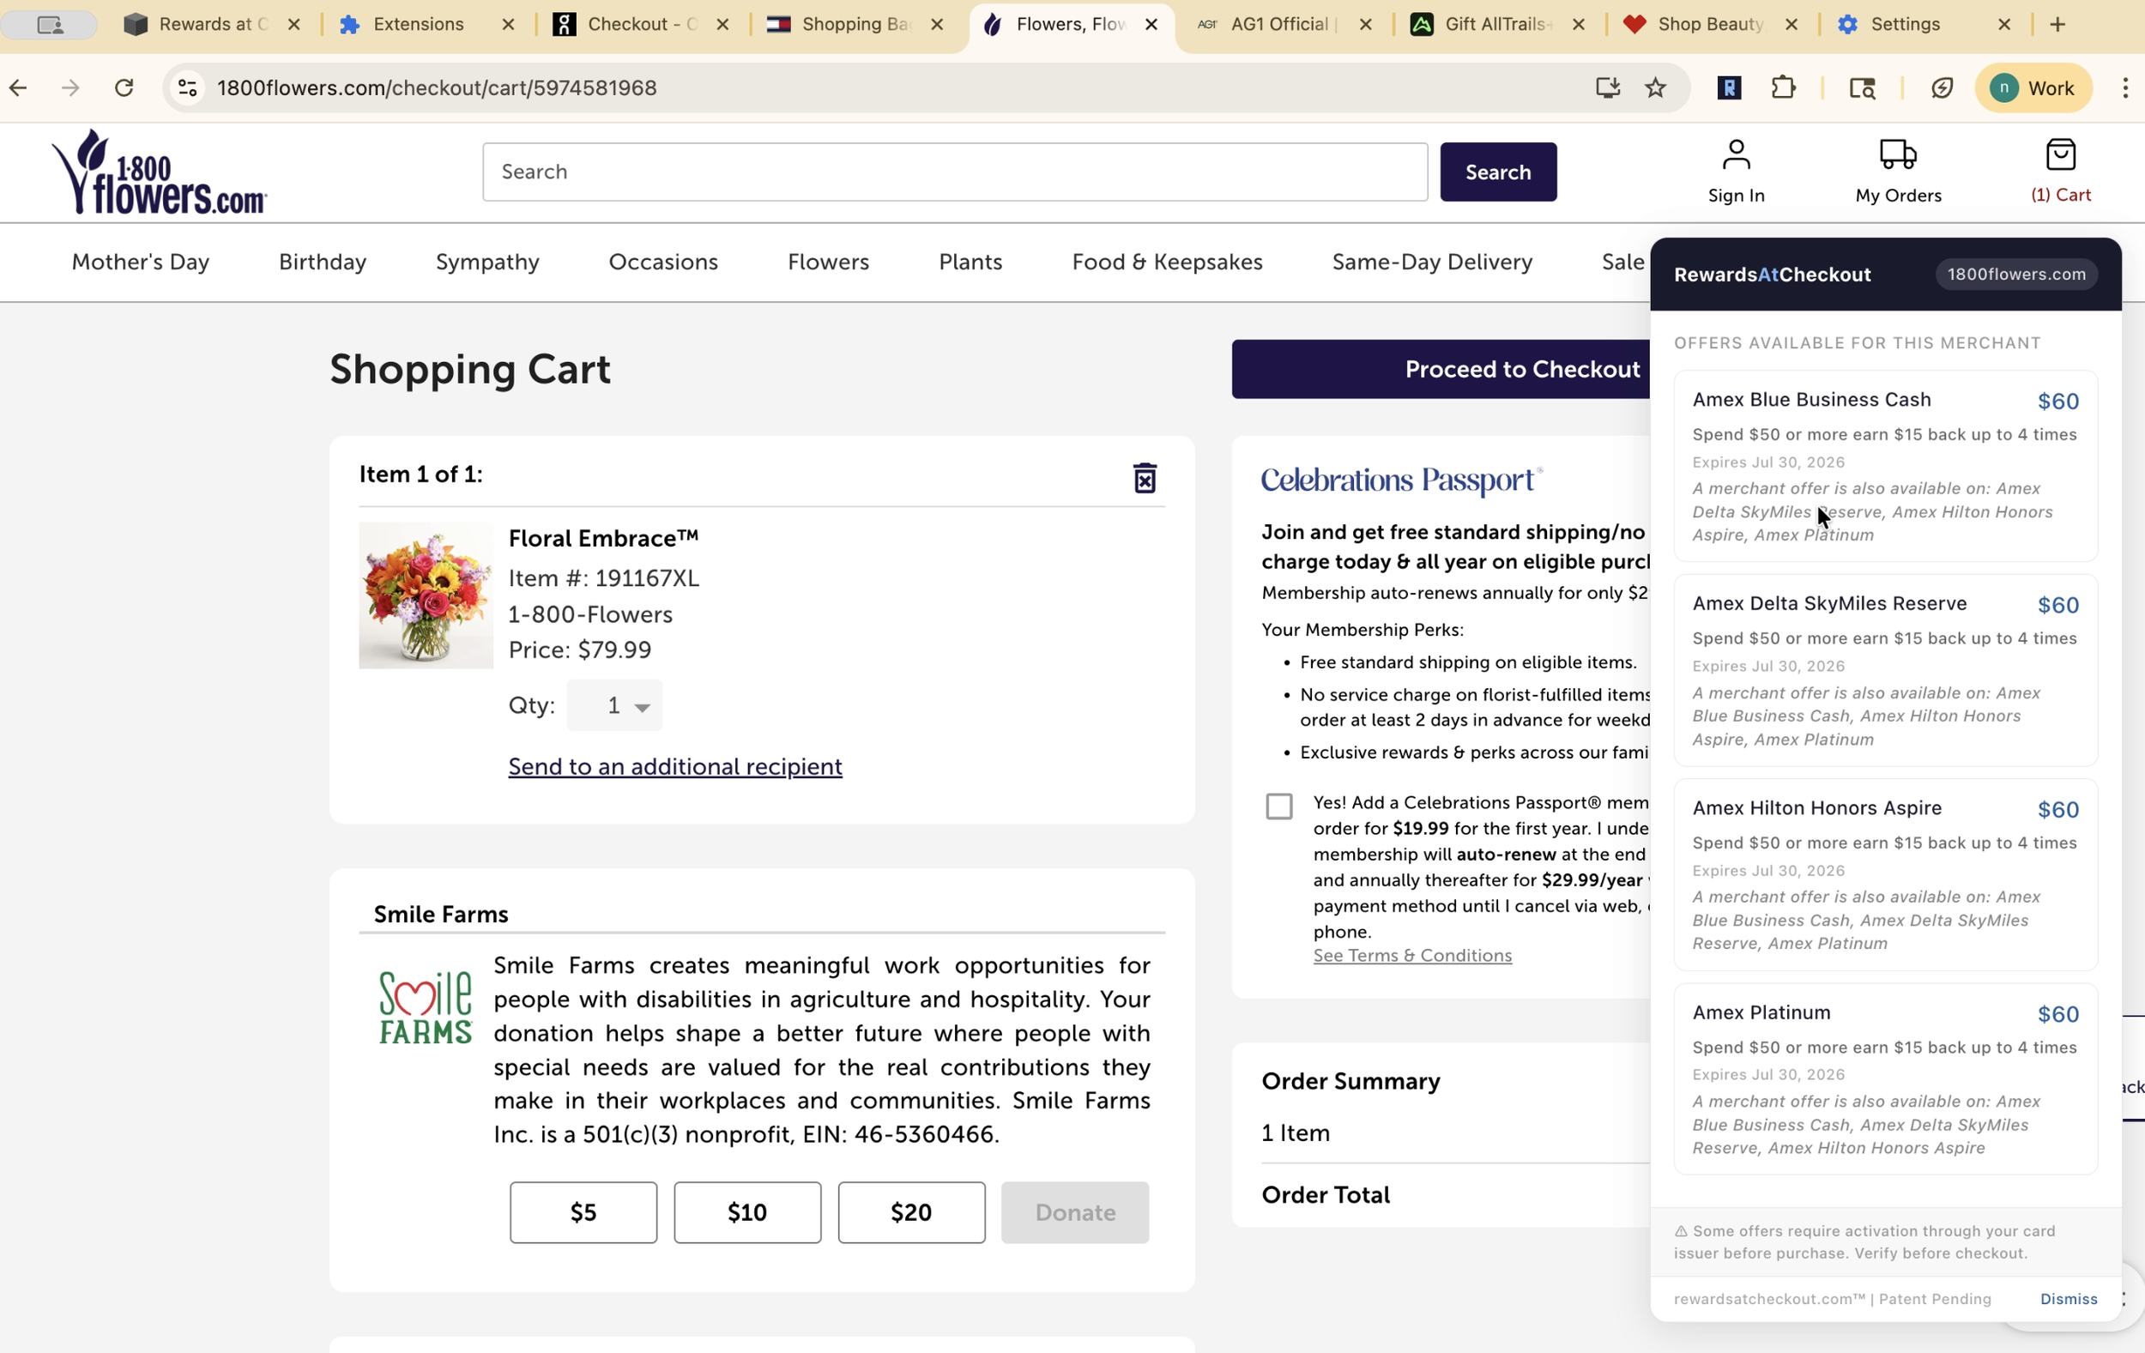Image resolution: width=2145 pixels, height=1353 pixels.
Task: Open Chrome three-dot menu
Action: click(x=2124, y=88)
